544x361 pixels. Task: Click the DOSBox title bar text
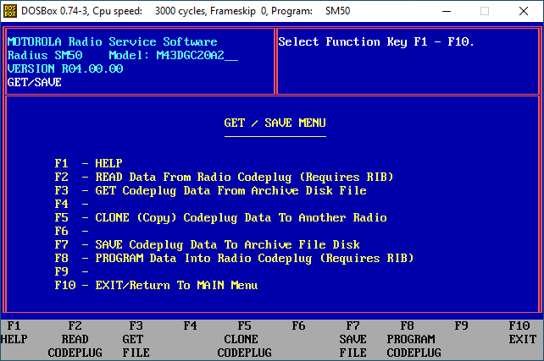tap(186, 11)
